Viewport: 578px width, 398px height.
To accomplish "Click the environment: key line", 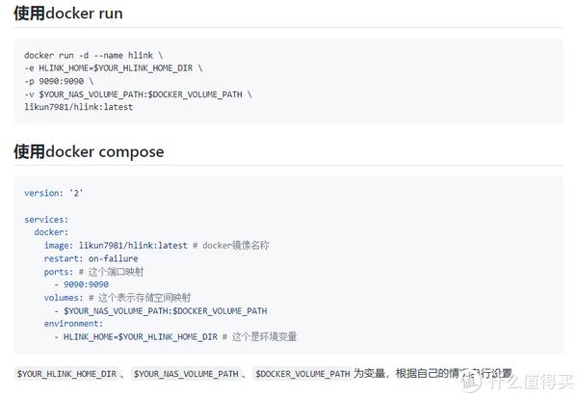I will pyautogui.click(x=73, y=324).
